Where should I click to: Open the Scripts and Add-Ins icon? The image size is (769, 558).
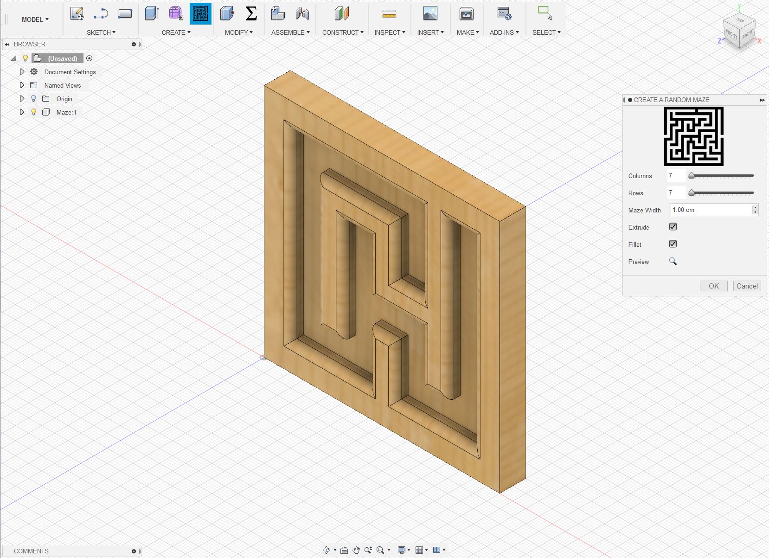[x=504, y=14]
